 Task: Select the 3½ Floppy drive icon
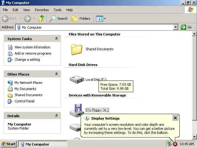pos(77,110)
